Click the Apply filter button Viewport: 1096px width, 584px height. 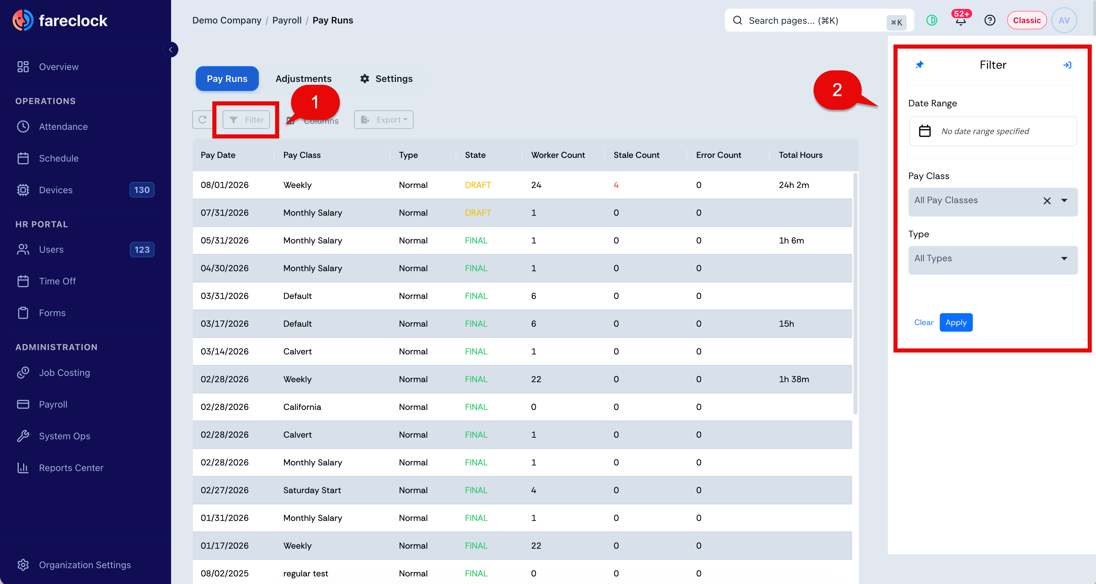[x=956, y=322]
